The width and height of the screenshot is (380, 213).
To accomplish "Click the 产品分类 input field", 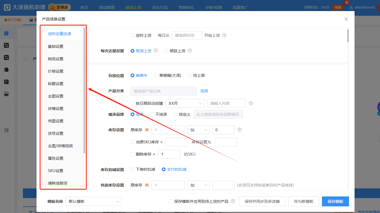I will click(164, 91).
